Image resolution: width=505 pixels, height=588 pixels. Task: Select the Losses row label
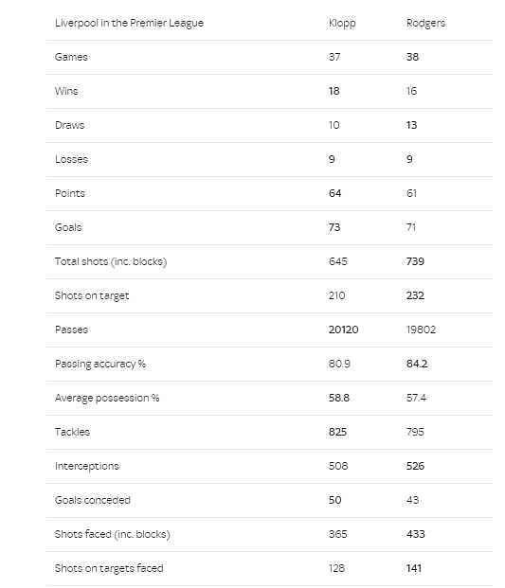(x=71, y=159)
